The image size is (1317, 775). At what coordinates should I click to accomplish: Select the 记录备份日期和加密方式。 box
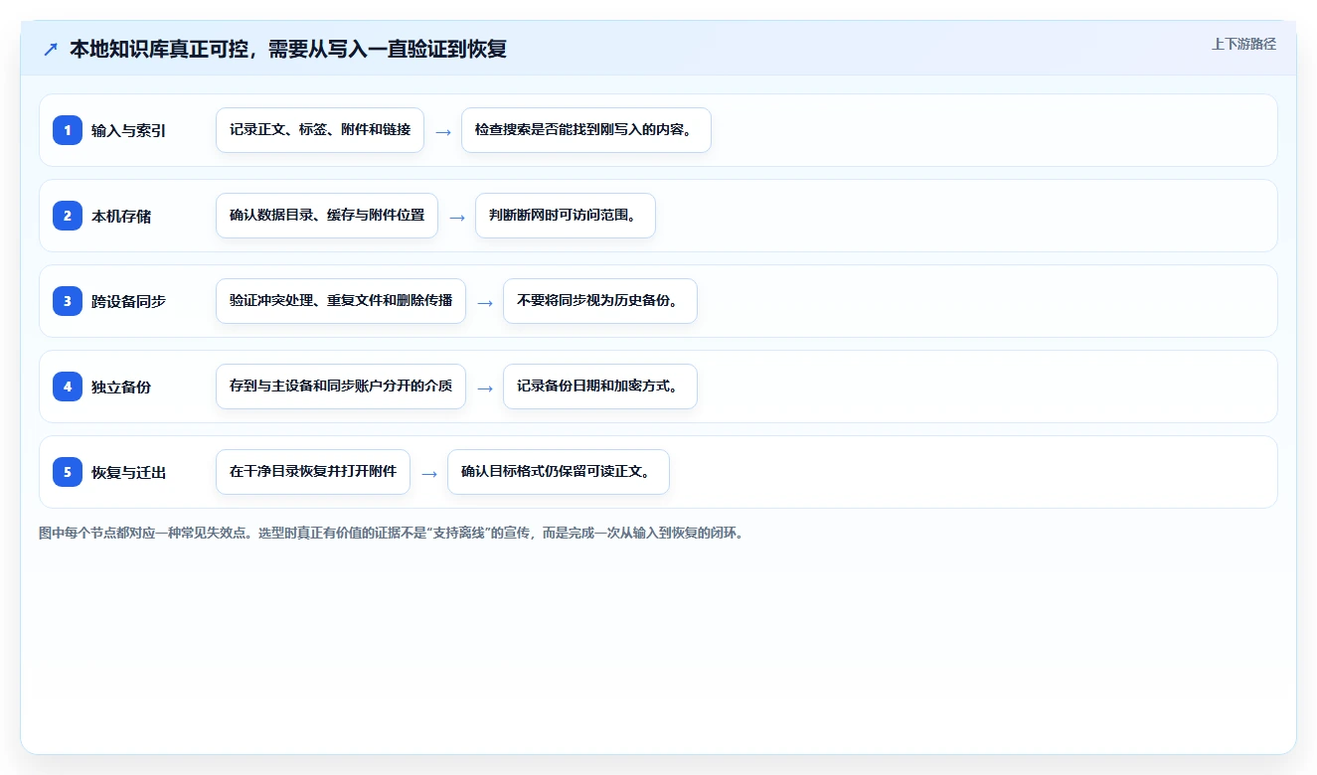[600, 387]
